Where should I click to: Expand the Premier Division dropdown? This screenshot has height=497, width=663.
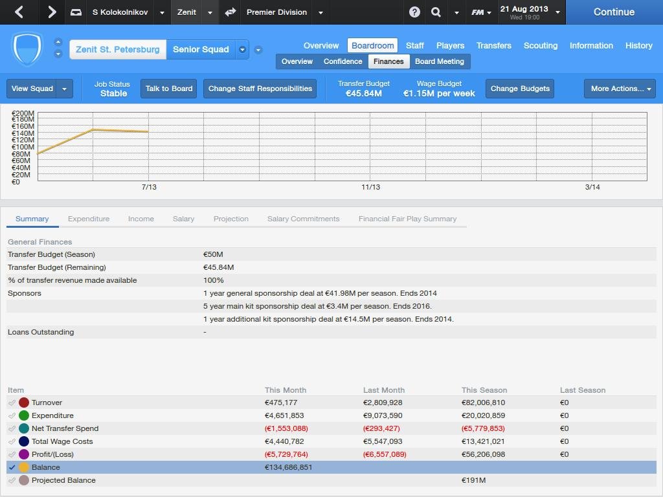pos(321,13)
